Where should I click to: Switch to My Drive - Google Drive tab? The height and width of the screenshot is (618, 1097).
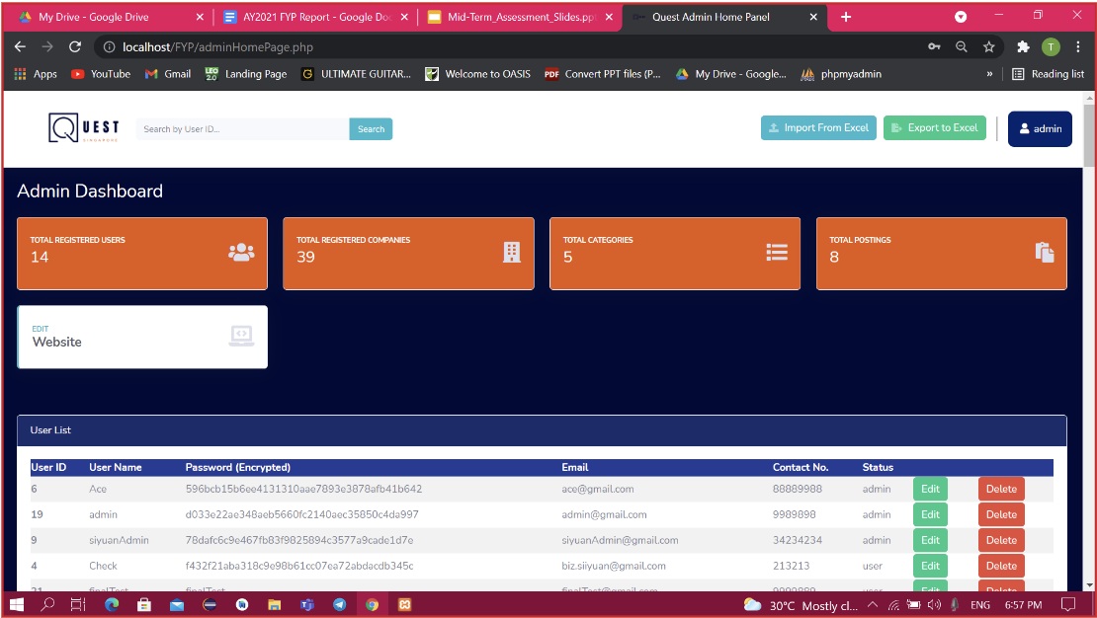pyautogui.click(x=107, y=17)
